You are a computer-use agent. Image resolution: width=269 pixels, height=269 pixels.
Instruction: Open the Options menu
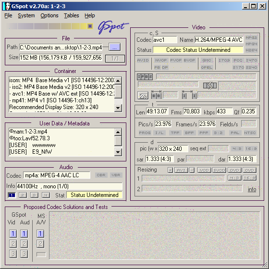coord(49,15)
